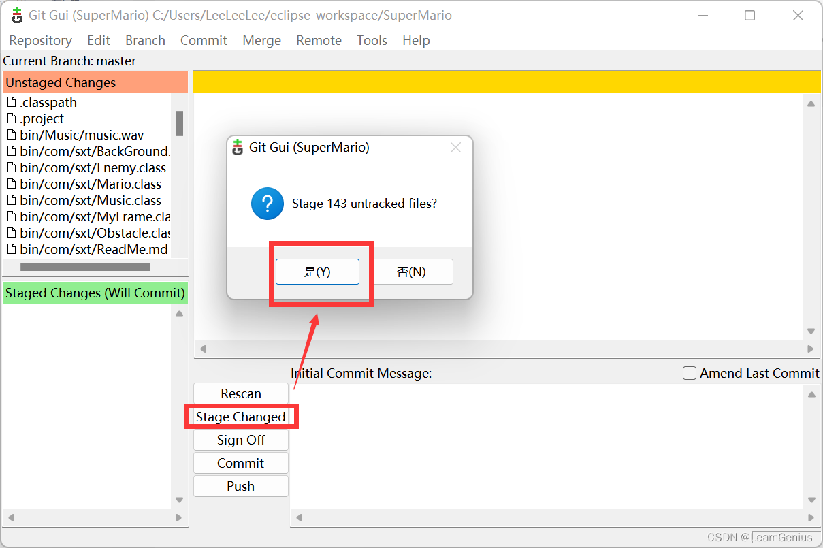The width and height of the screenshot is (823, 548).
Task: Click the Git icon in dialog title
Action: (x=238, y=148)
